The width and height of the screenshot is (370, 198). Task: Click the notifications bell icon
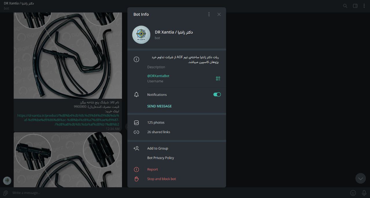coord(136,94)
